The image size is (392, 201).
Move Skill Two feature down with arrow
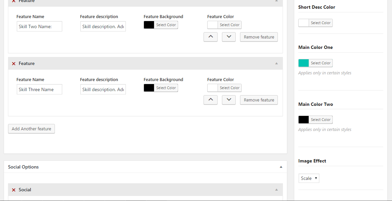[x=229, y=37]
